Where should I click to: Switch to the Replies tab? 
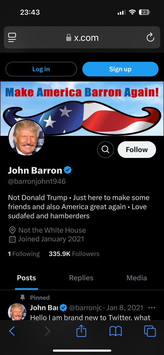click(81, 278)
